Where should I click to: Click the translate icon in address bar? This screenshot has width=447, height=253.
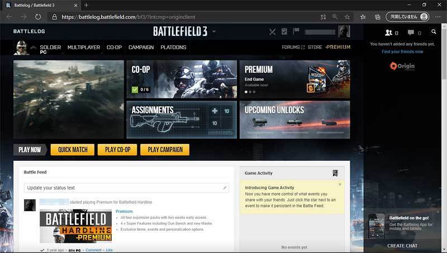click(x=323, y=17)
